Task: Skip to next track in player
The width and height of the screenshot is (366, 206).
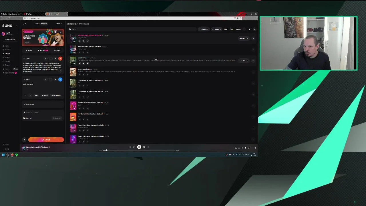Action: pos(144,147)
